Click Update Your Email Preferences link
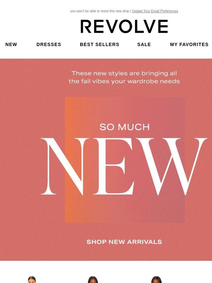The image size is (212, 283). pyautogui.click(x=155, y=11)
